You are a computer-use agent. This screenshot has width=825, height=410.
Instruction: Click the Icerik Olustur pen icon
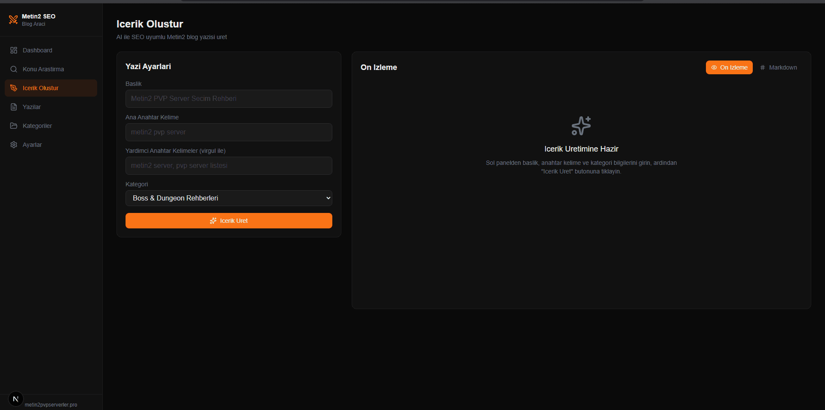click(14, 88)
